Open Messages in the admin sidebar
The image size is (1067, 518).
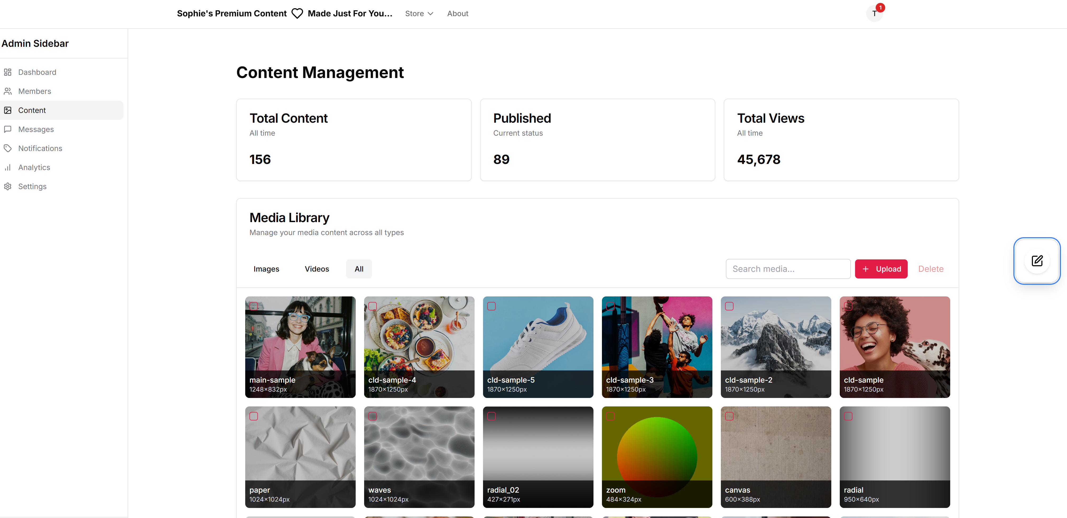tap(61, 129)
